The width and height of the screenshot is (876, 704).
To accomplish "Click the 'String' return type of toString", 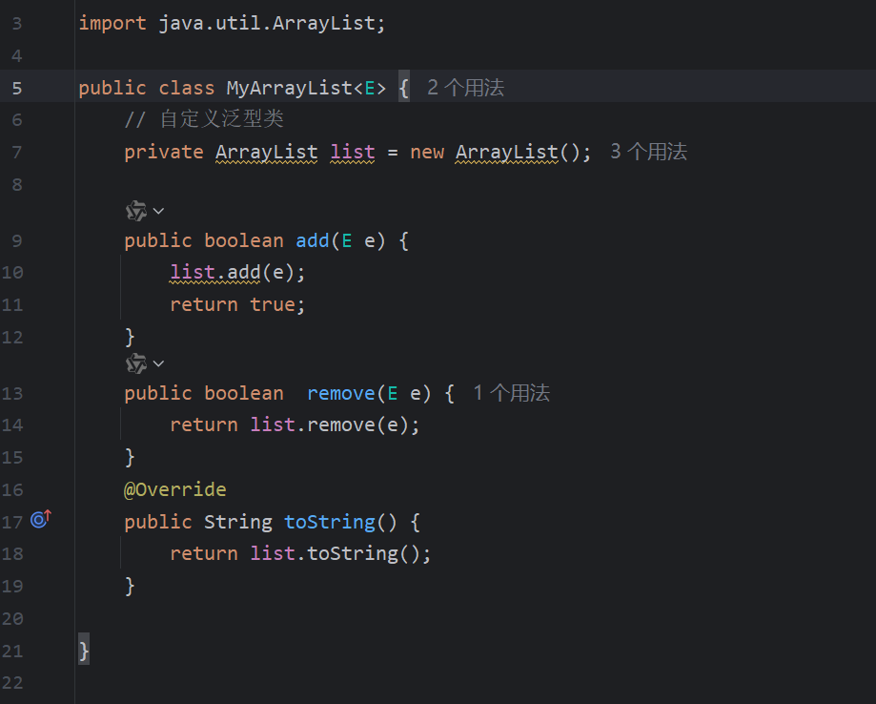I will point(238,522).
